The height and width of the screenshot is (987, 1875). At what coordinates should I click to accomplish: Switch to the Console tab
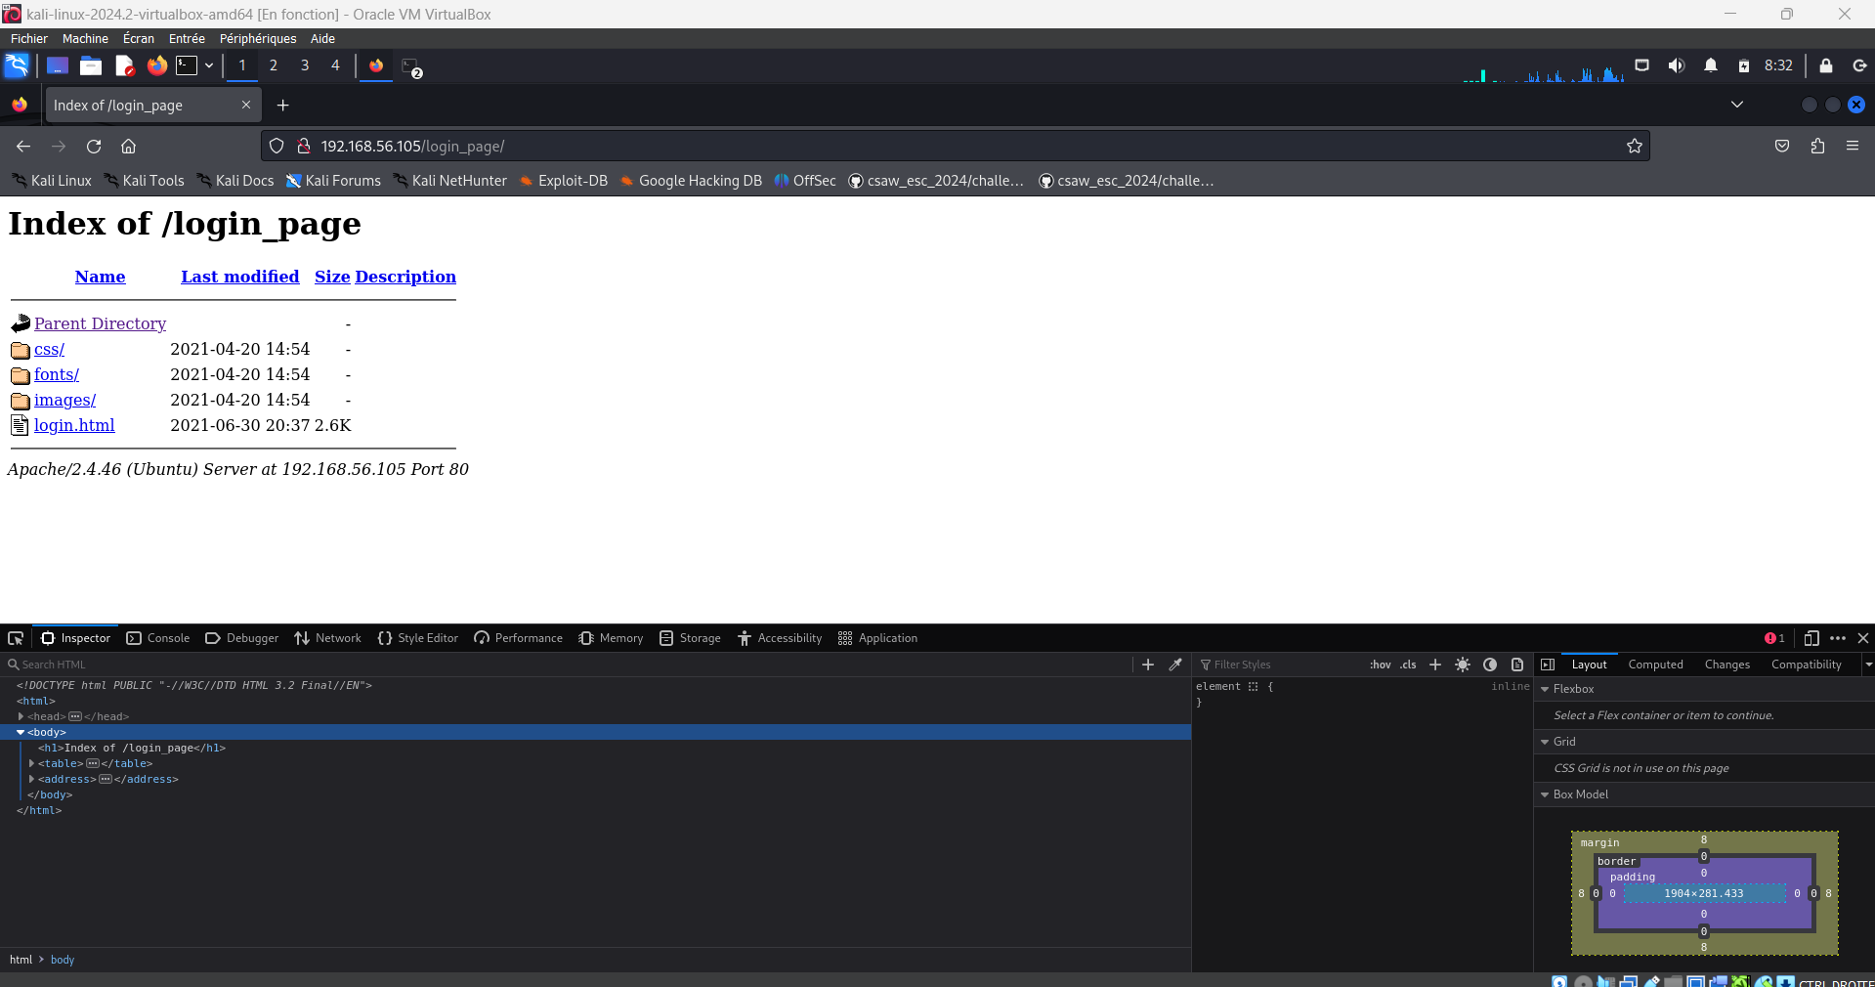158,638
